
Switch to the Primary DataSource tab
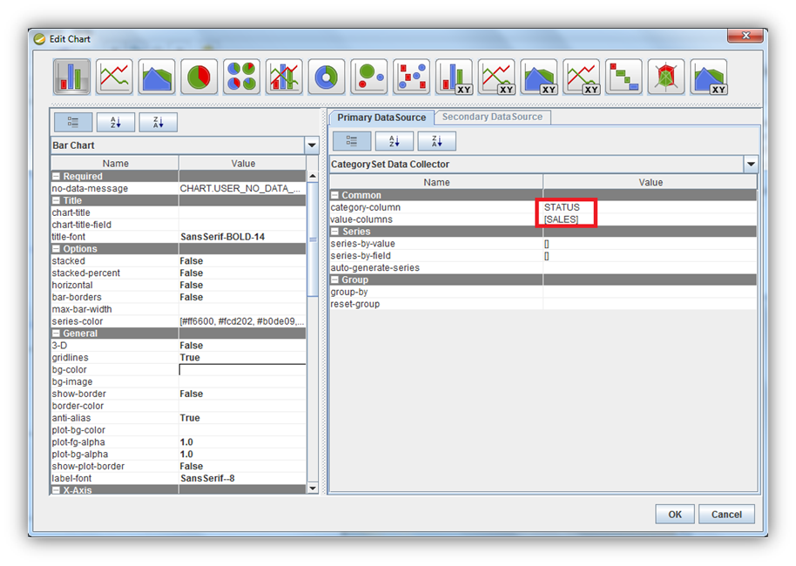click(x=381, y=118)
